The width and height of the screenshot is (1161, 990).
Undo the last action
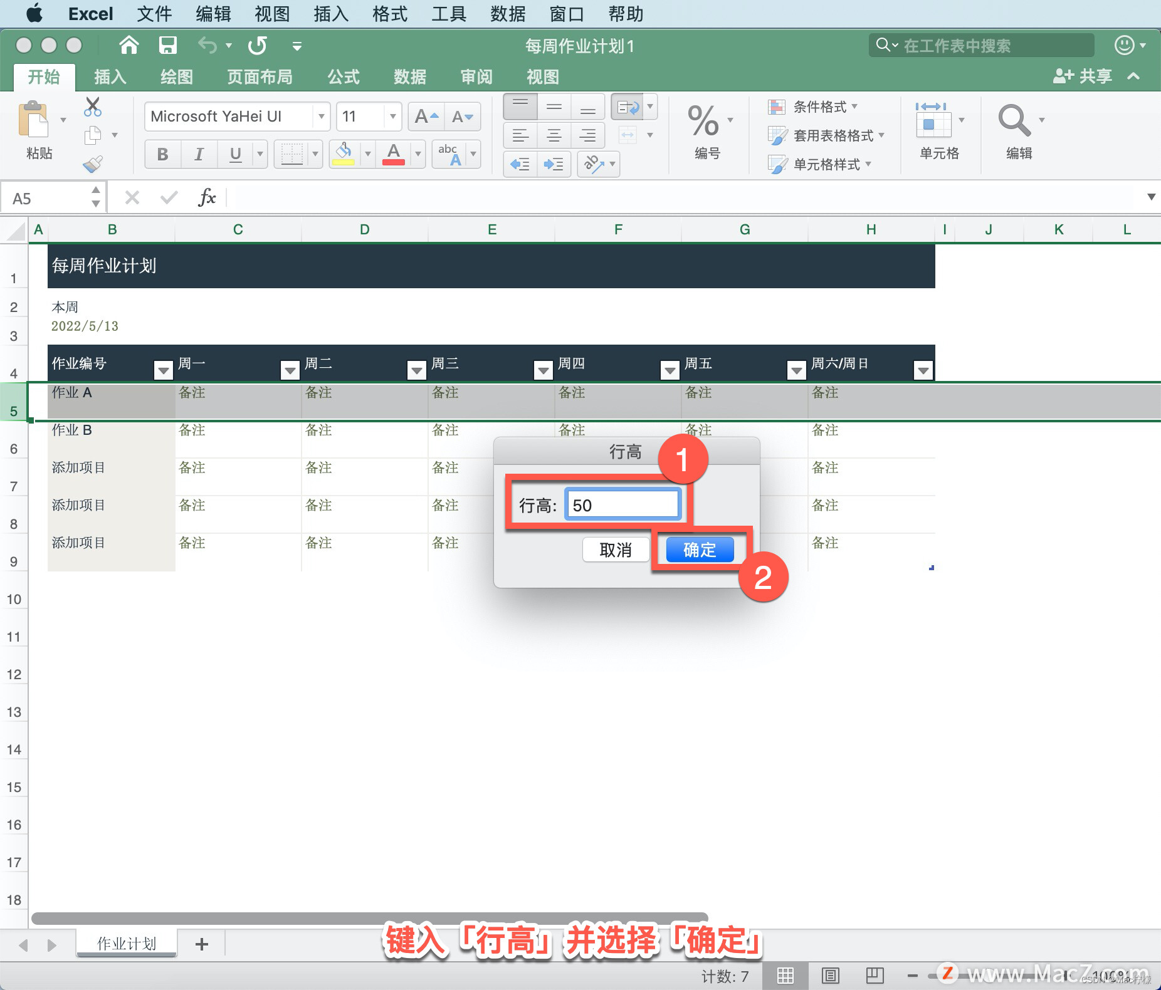coord(208,45)
